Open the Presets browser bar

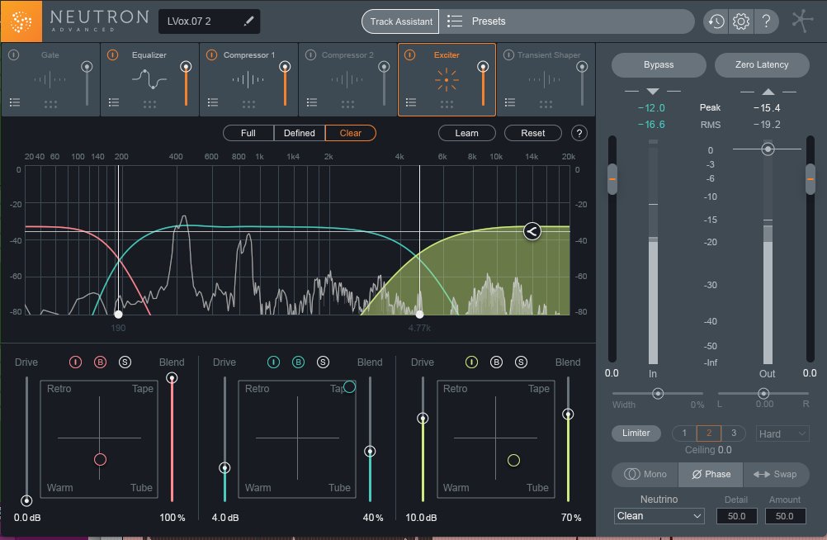click(x=567, y=21)
